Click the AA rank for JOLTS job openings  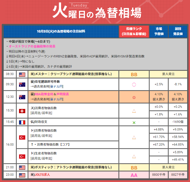[x=134, y=175]
